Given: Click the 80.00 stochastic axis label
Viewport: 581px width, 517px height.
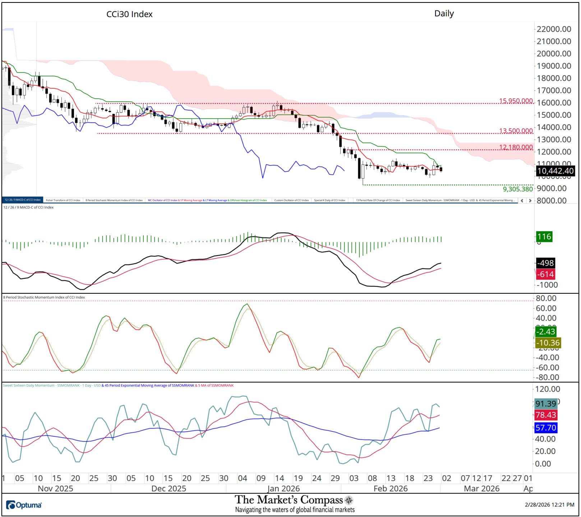Looking at the screenshot, I should click(x=546, y=298).
